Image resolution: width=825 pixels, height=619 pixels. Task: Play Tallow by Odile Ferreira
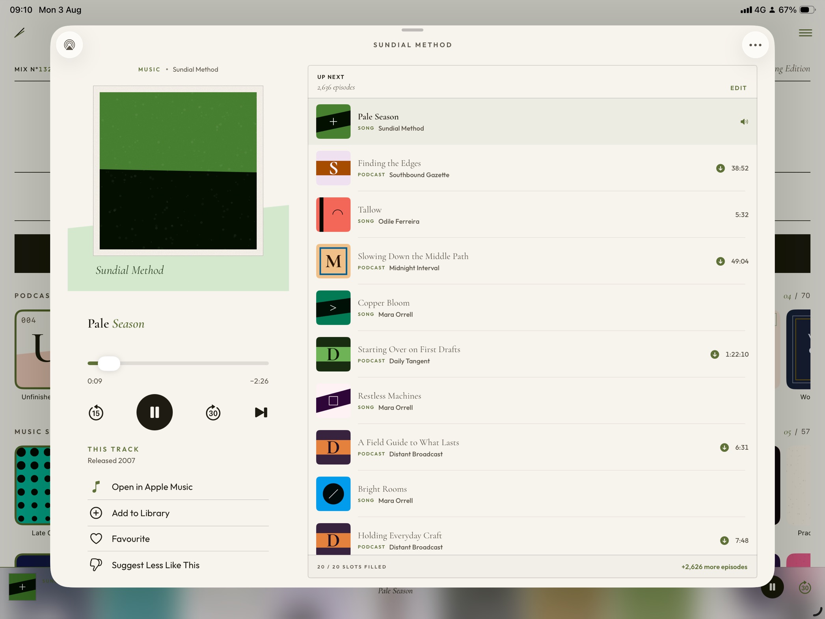click(532, 215)
